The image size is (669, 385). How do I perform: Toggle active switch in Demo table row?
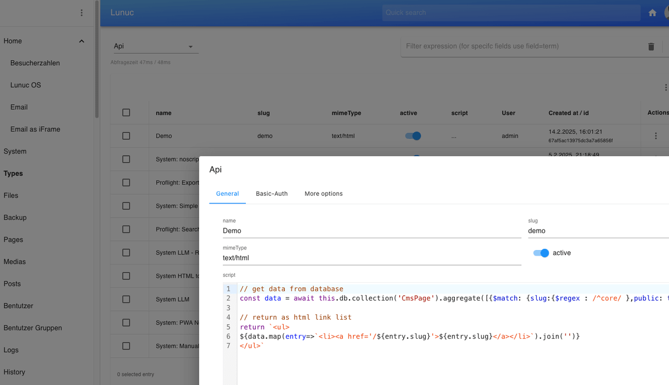pyautogui.click(x=413, y=136)
